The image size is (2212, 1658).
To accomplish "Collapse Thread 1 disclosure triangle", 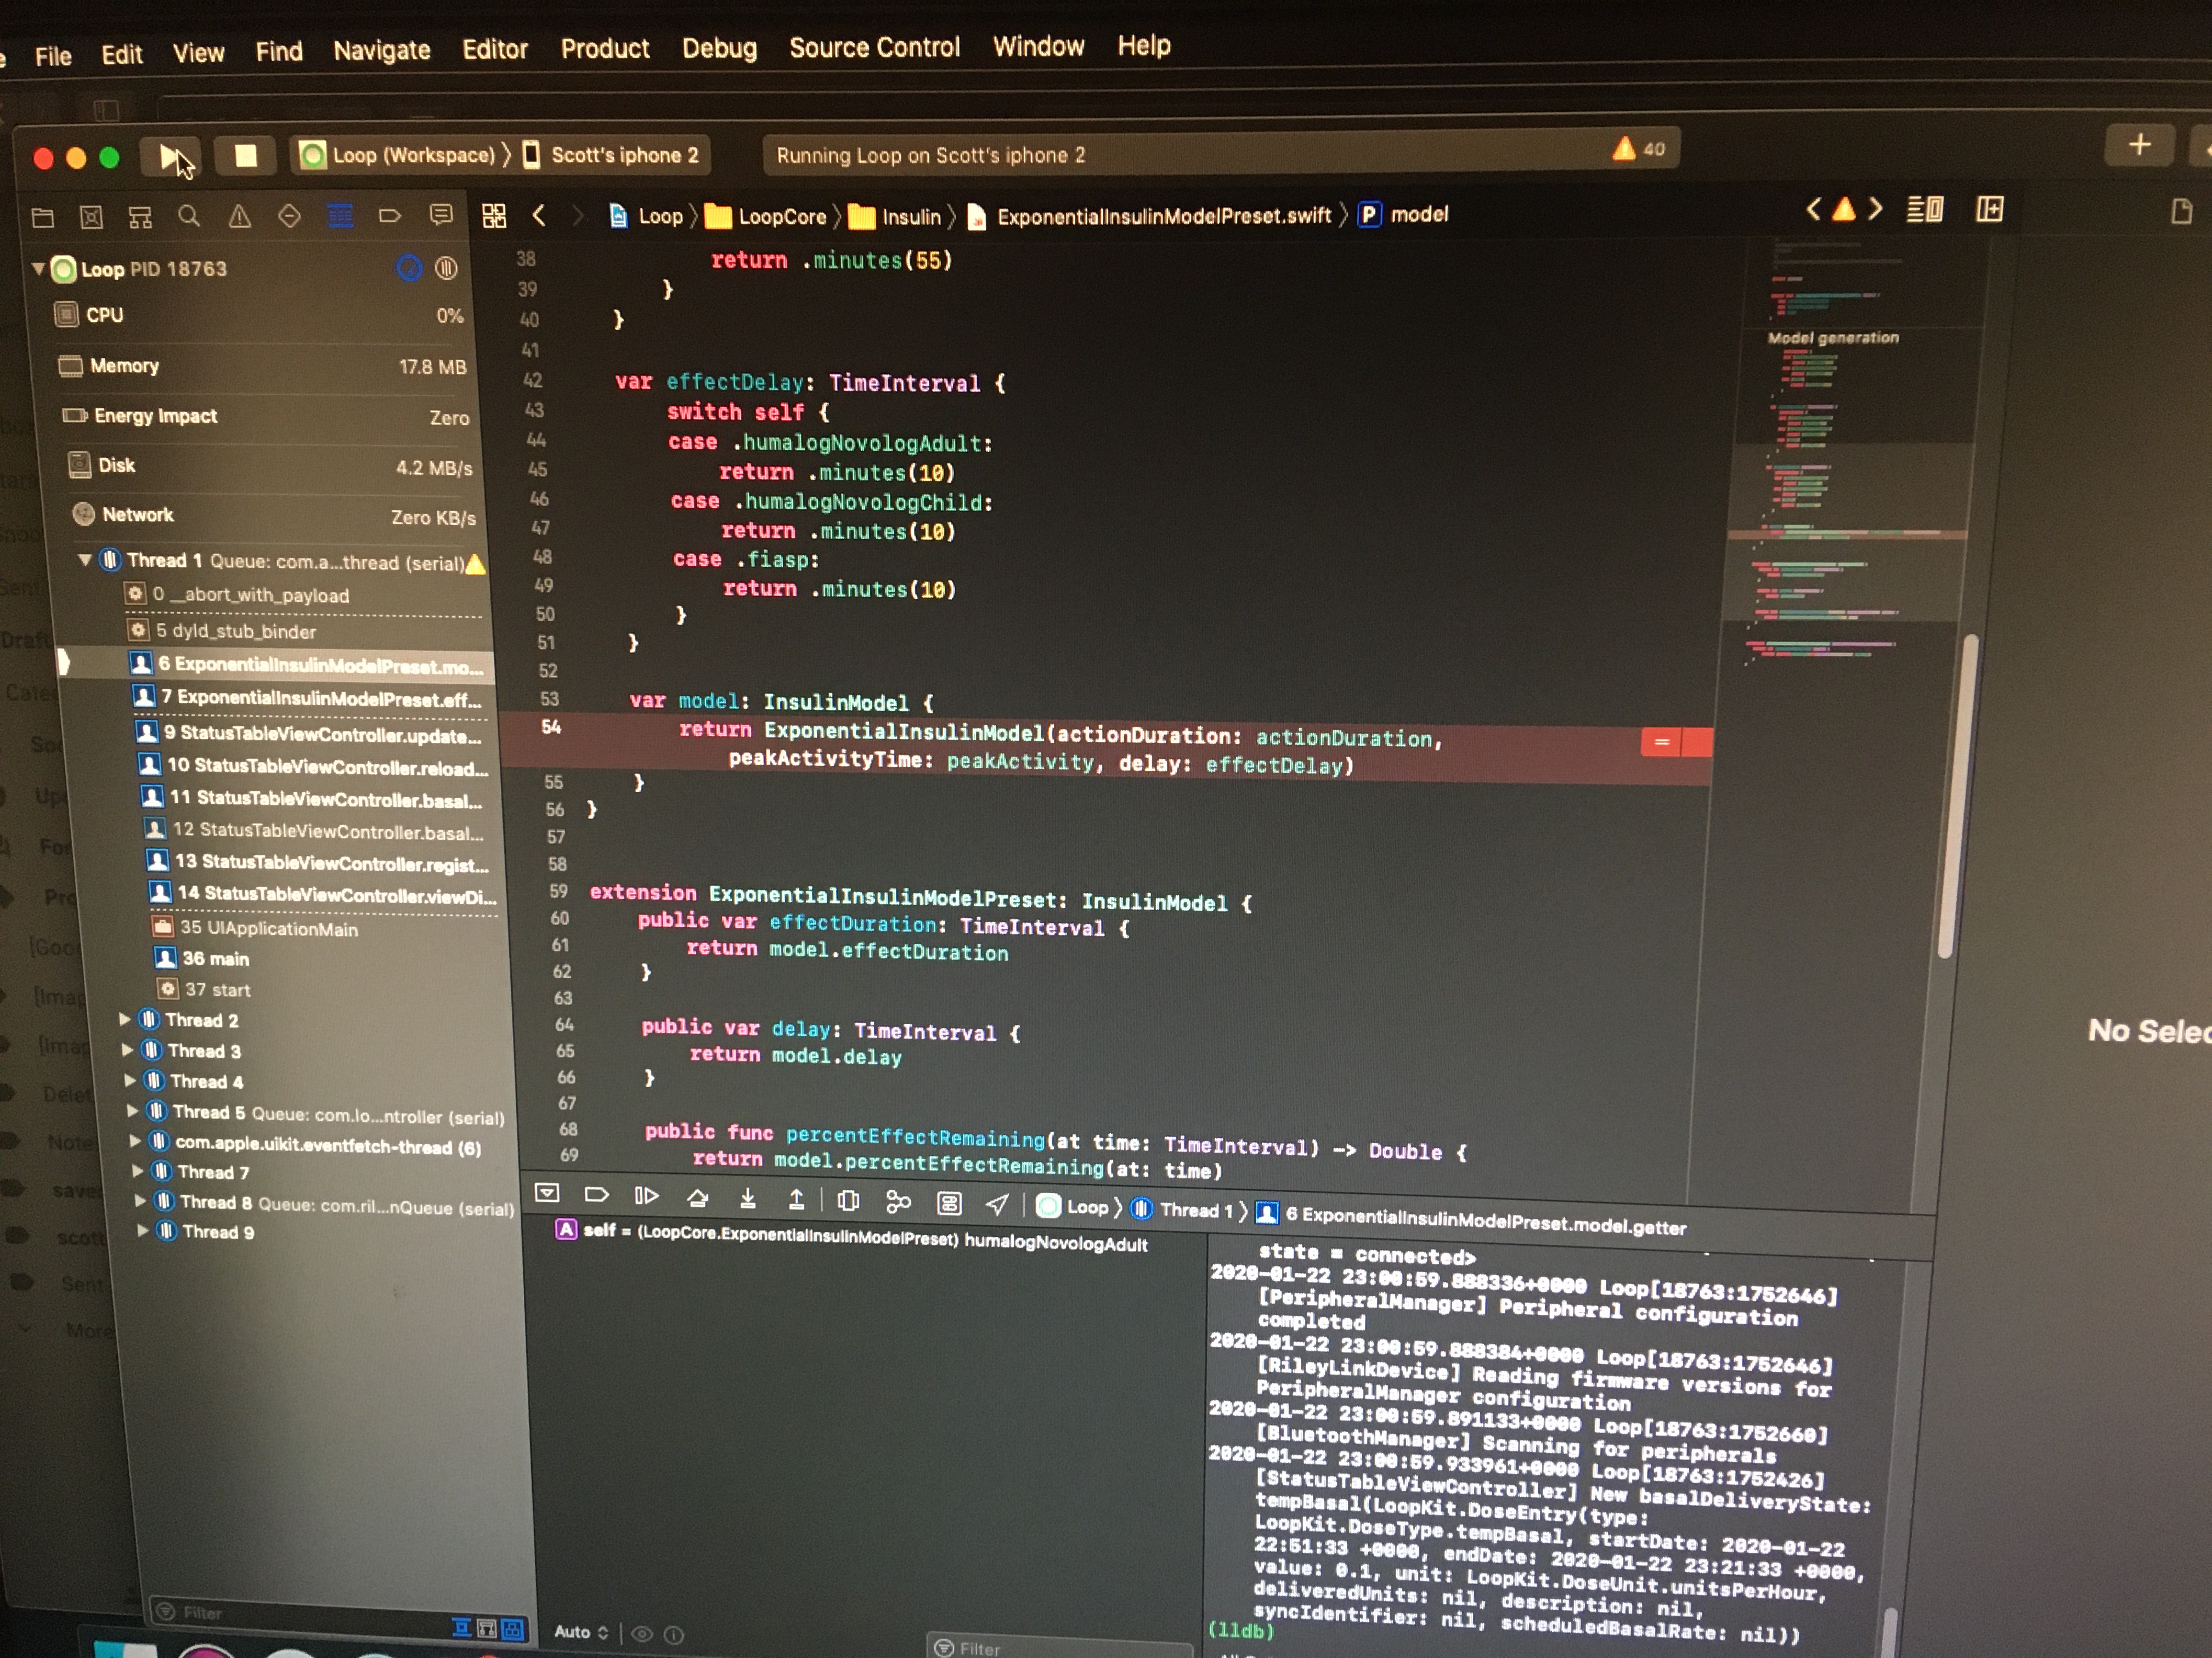I will pyautogui.click(x=85, y=560).
